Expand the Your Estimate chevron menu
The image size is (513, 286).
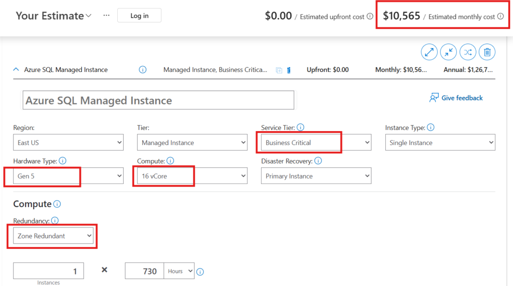click(x=89, y=15)
